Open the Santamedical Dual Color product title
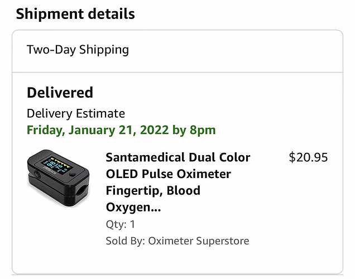Screen dimensions: 355x279 [177, 157]
